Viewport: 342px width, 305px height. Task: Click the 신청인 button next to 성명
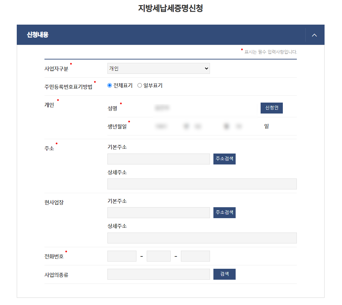272,108
